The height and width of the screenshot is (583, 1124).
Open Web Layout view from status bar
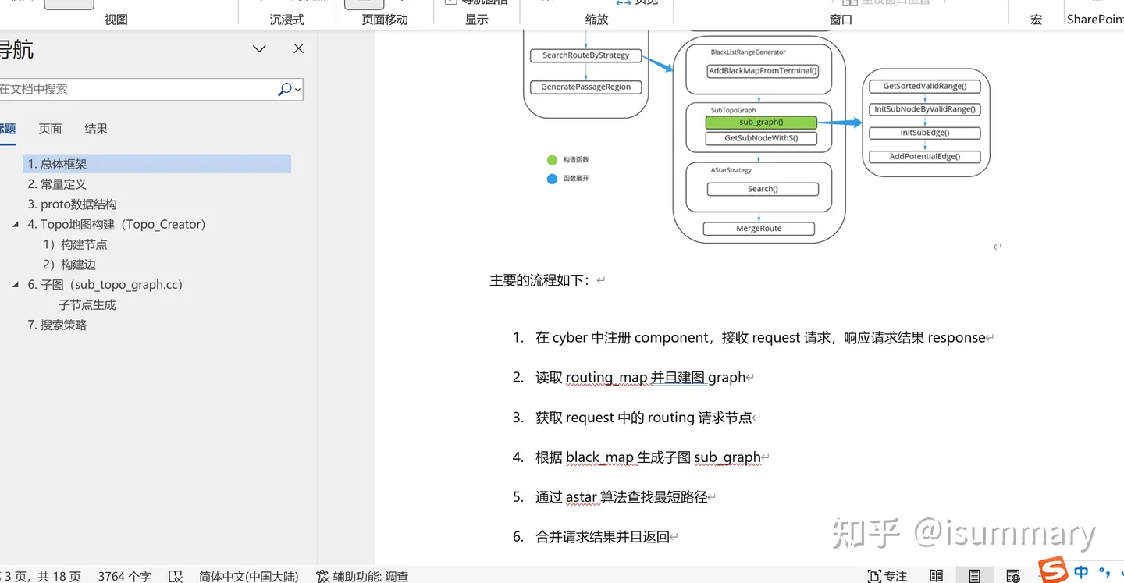[x=1013, y=575]
